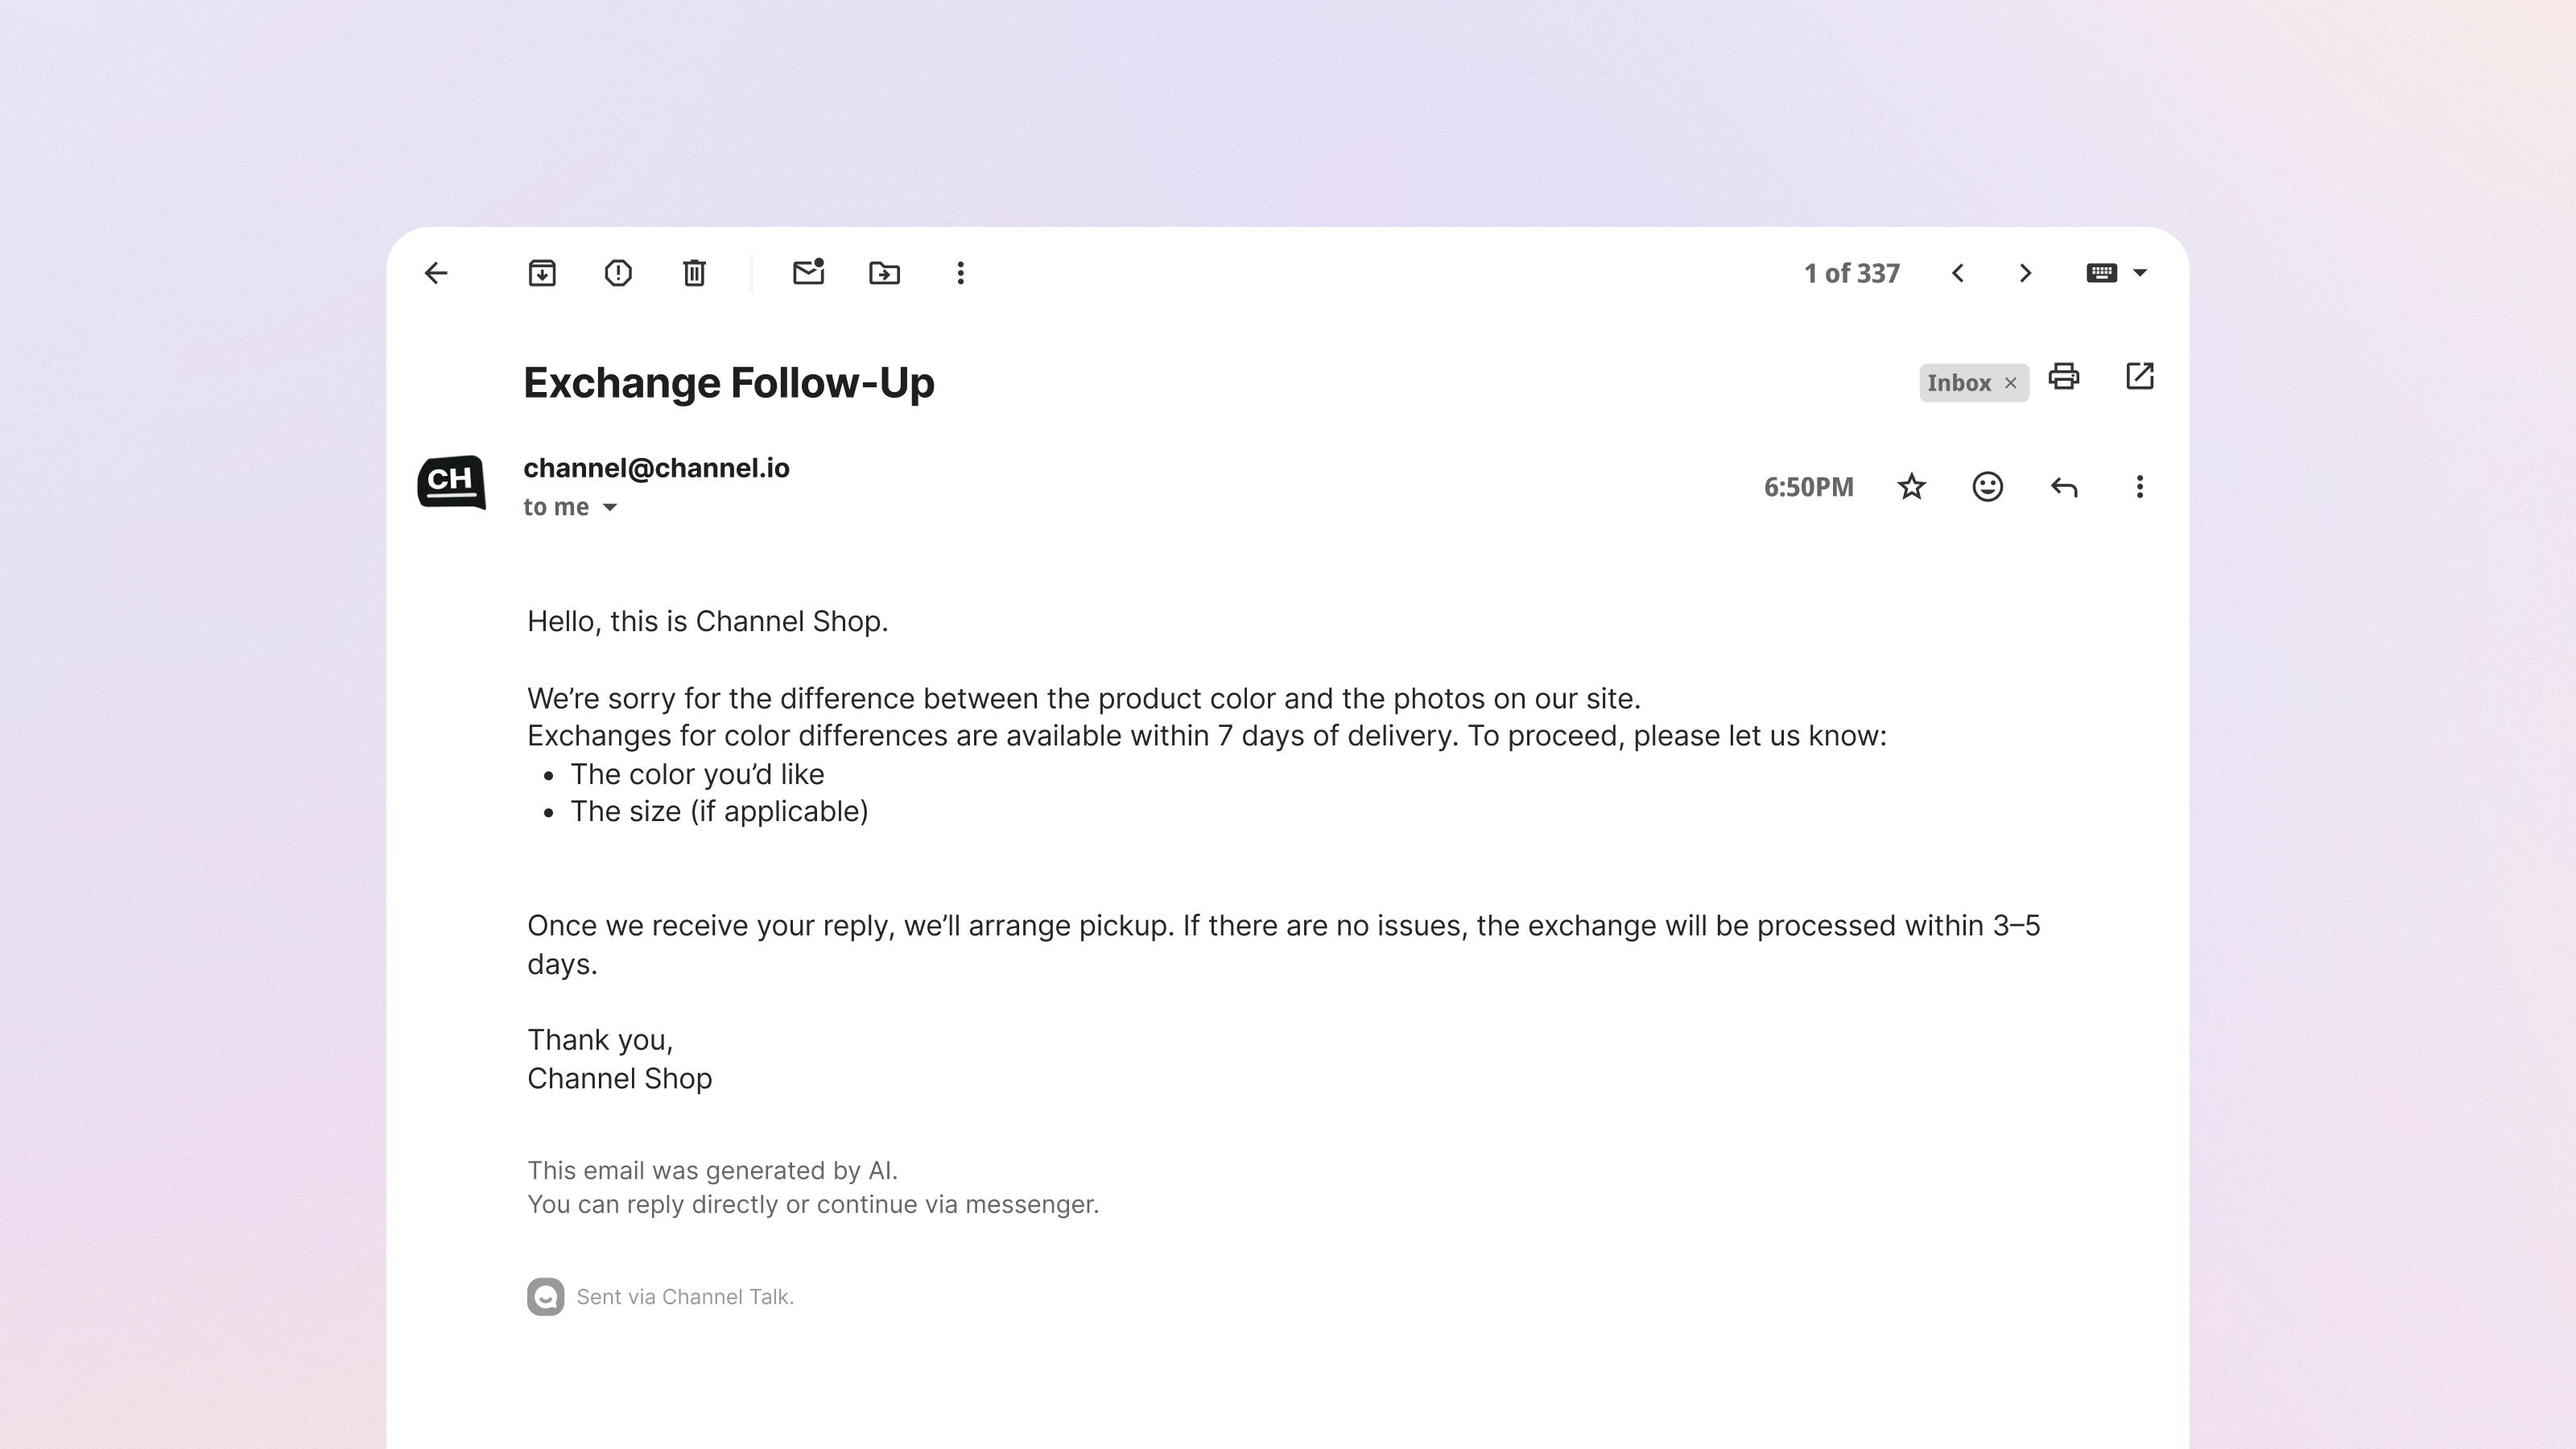The image size is (2576, 1449).
Task: Go to the older email
Action: tap(2025, 273)
